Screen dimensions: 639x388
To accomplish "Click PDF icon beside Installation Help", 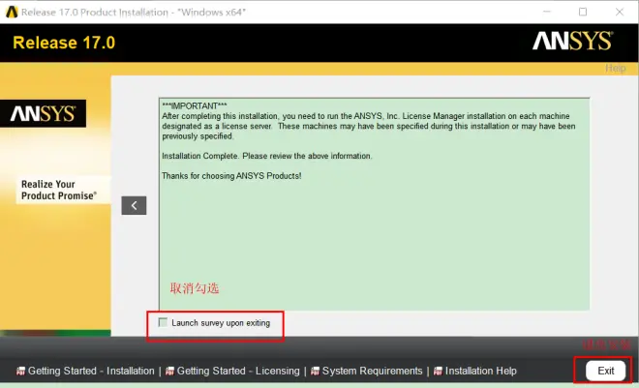I will (x=438, y=371).
